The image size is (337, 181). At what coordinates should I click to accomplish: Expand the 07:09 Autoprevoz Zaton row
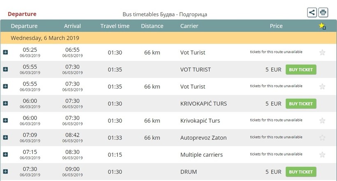[5, 137]
